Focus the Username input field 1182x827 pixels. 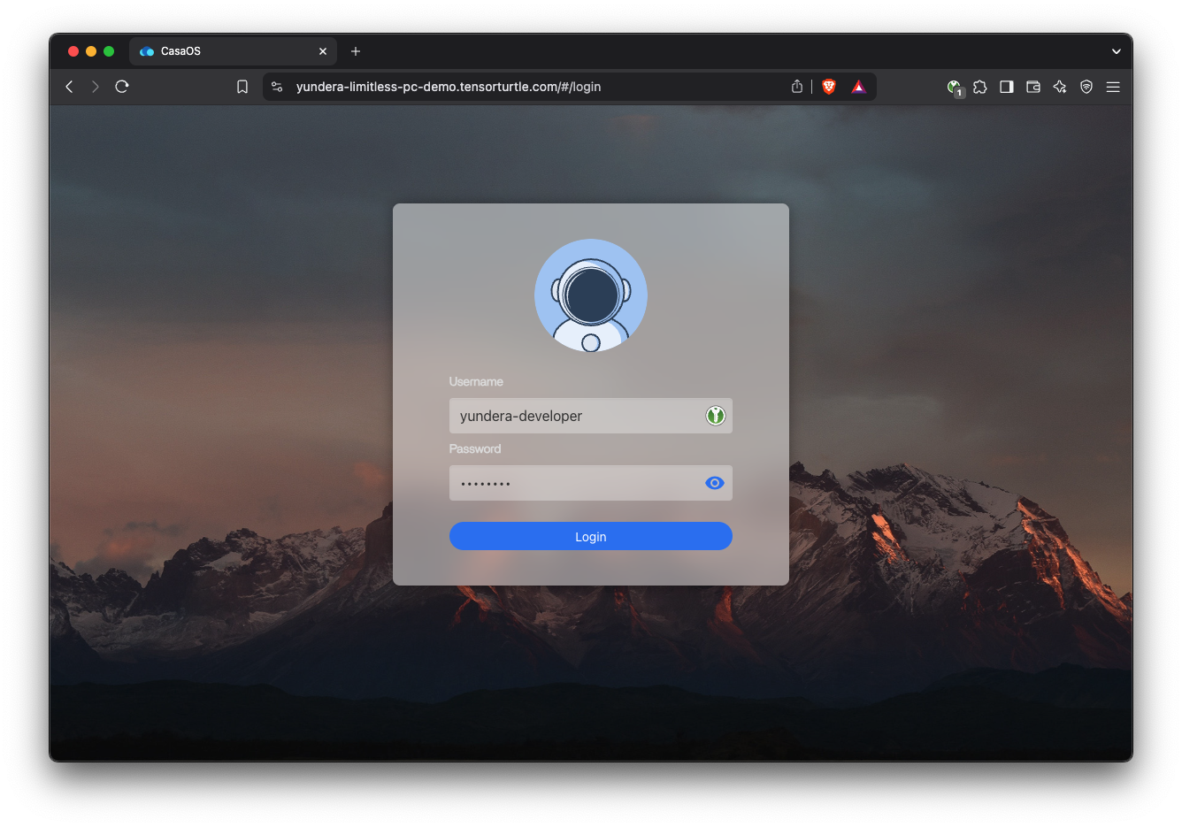(x=575, y=416)
